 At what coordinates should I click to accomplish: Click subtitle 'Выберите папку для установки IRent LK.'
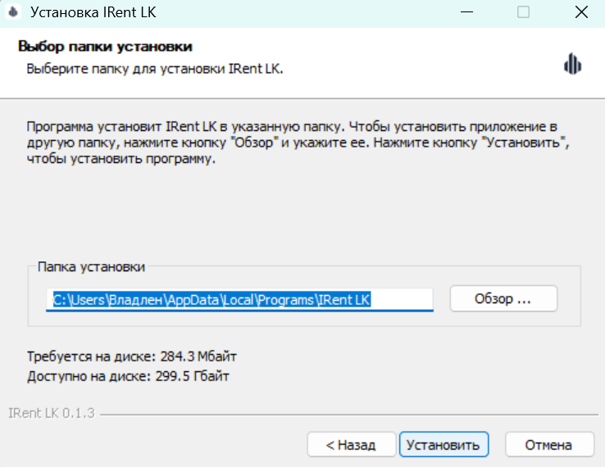(155, 69)
